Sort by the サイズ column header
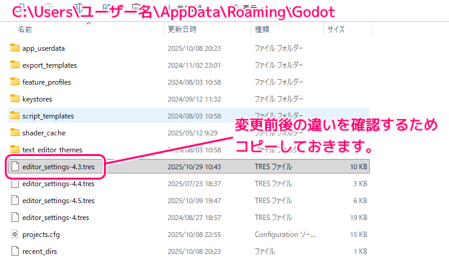 (336, 30)
